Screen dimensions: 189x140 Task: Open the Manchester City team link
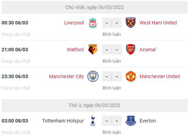[66, 76]
